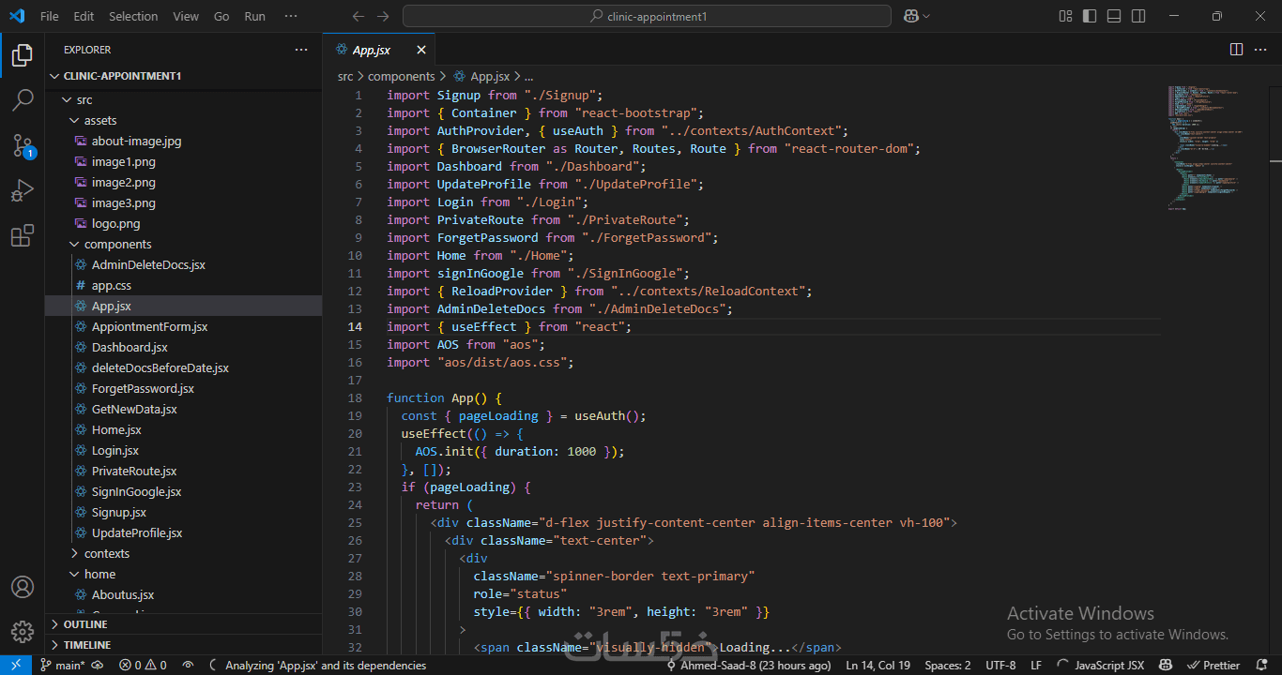The width and height of the screenshot is (1282, 675).
Task: Click the Ln 14, Col 19 cursor position
Action: point(878,665)
